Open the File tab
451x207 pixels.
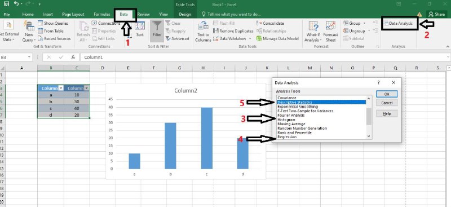(x=7, y=14)
